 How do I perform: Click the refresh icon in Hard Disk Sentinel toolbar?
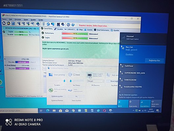(x=4, y=23)
